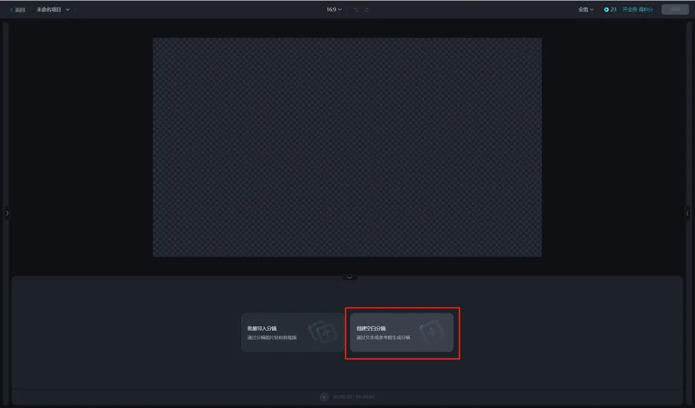
Task: Select the 批量导入分镜 batch import option
Action: click(x=283, y=333)
